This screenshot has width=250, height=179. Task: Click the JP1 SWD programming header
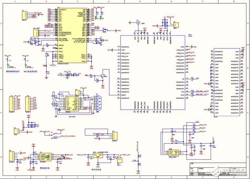36,33
